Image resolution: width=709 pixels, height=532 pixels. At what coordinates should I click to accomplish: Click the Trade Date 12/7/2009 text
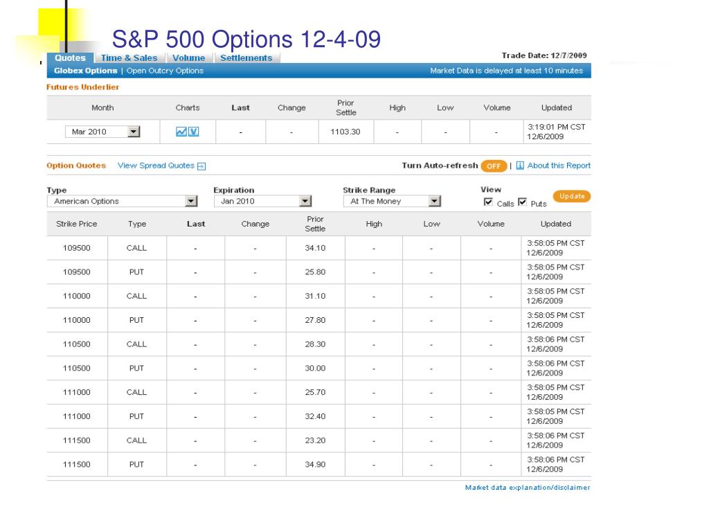point(544,55)
